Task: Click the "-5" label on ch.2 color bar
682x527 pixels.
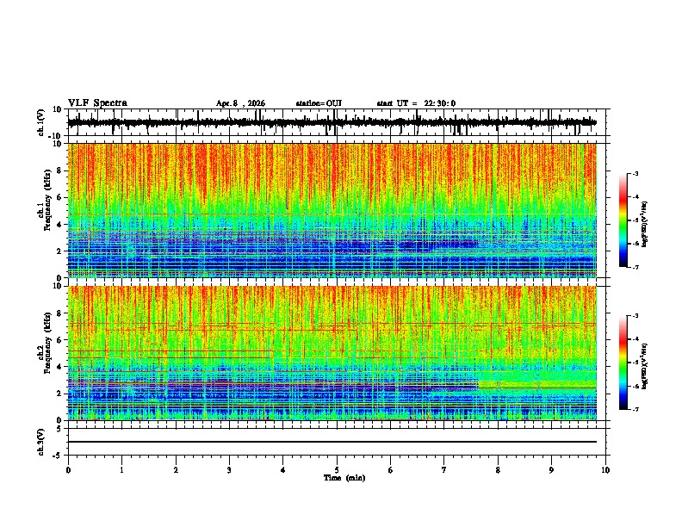Action: click(635, 363)
